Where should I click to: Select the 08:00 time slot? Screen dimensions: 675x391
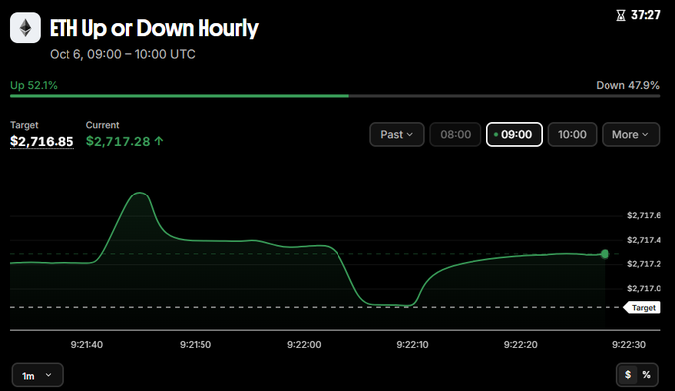pos(455,135)
